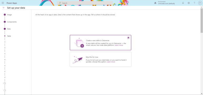Click the Components step check circle
This screenshot has height=95, width=203.
click(5, 22)
